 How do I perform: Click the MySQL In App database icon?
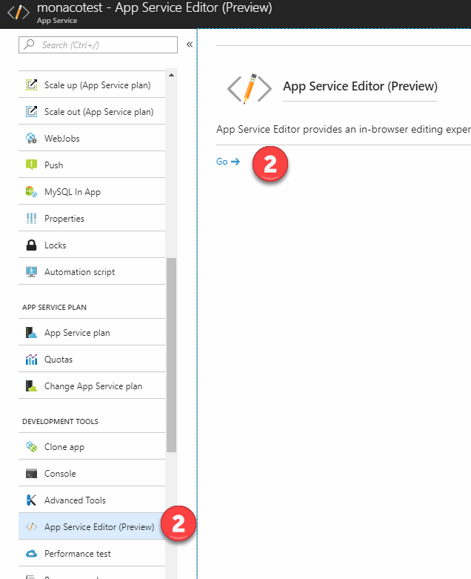click(x=31, y=192)
